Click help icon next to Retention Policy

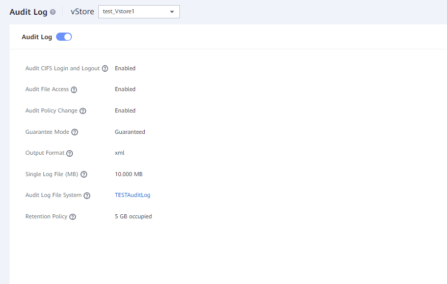(x=72, y=217)
